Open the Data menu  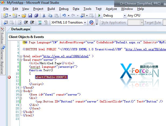coord(76,9)
